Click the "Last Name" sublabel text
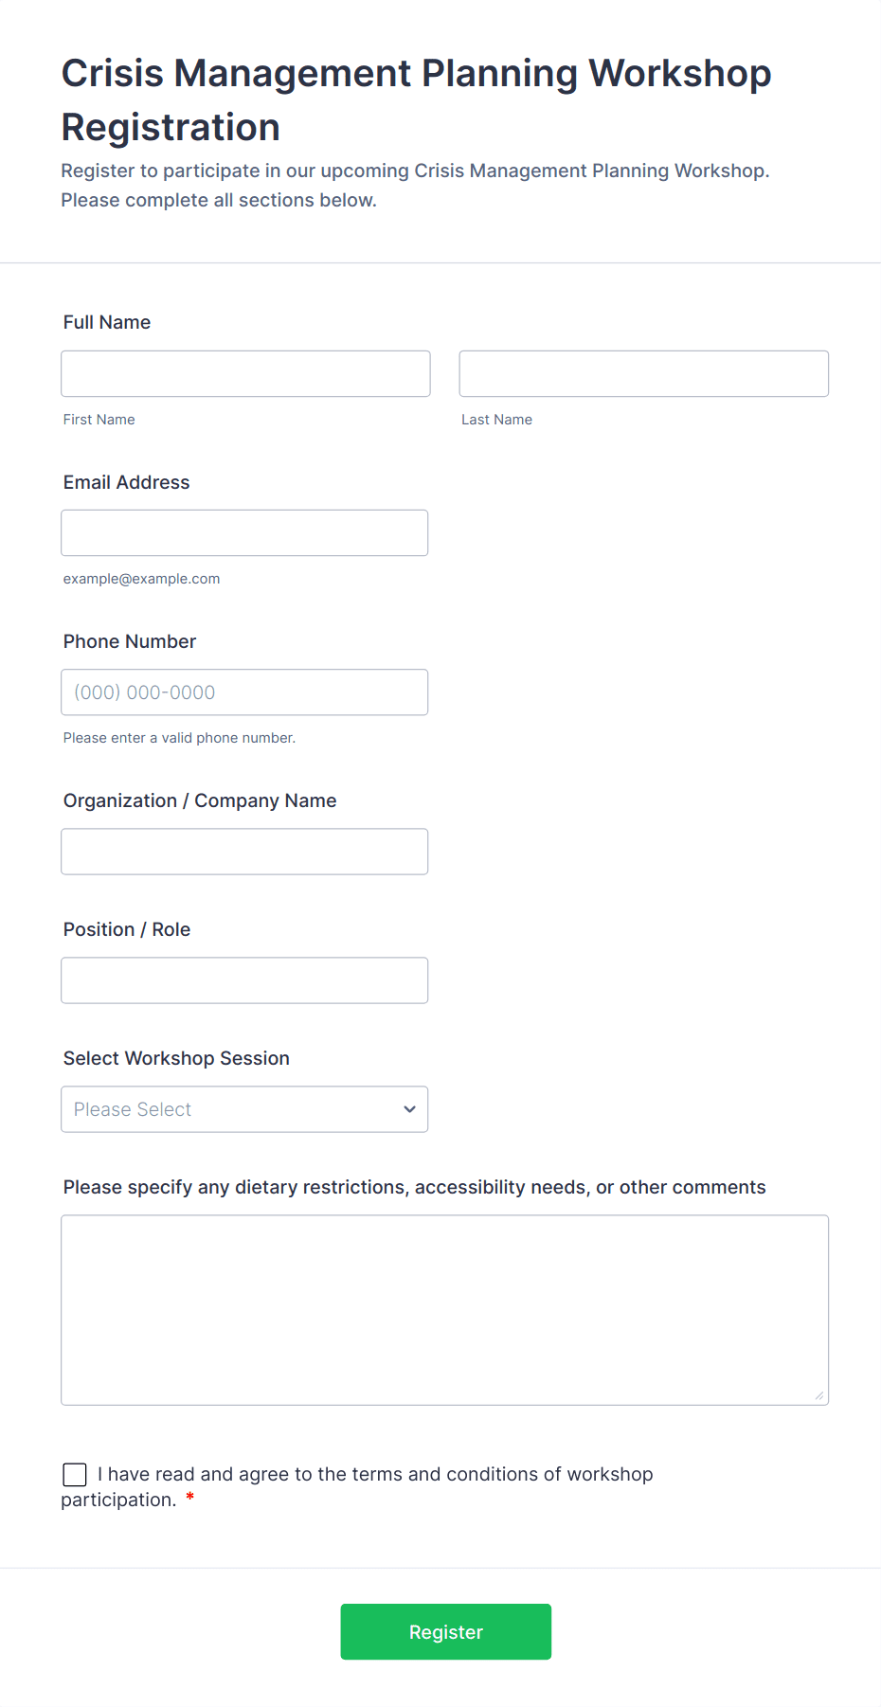The height and width of the screenshot is (1707, 881). click(496, 420)
